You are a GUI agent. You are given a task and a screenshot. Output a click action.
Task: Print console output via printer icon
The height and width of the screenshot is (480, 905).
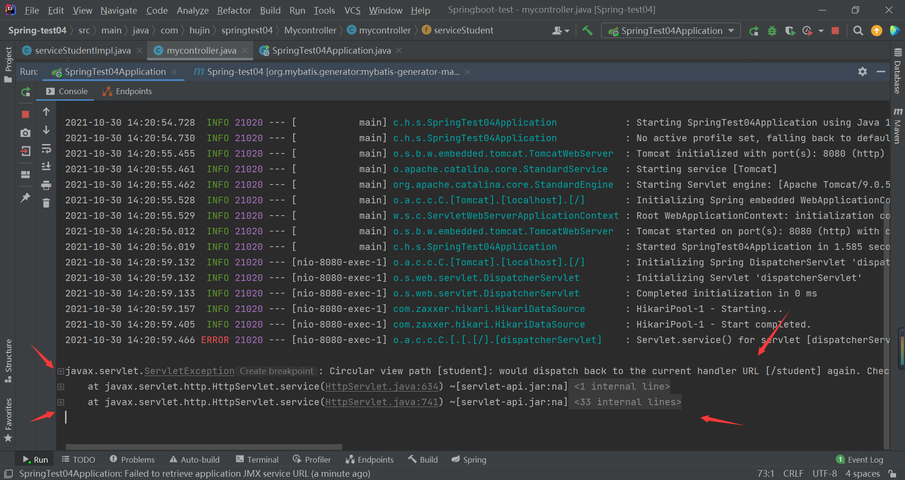pos(46,185)
